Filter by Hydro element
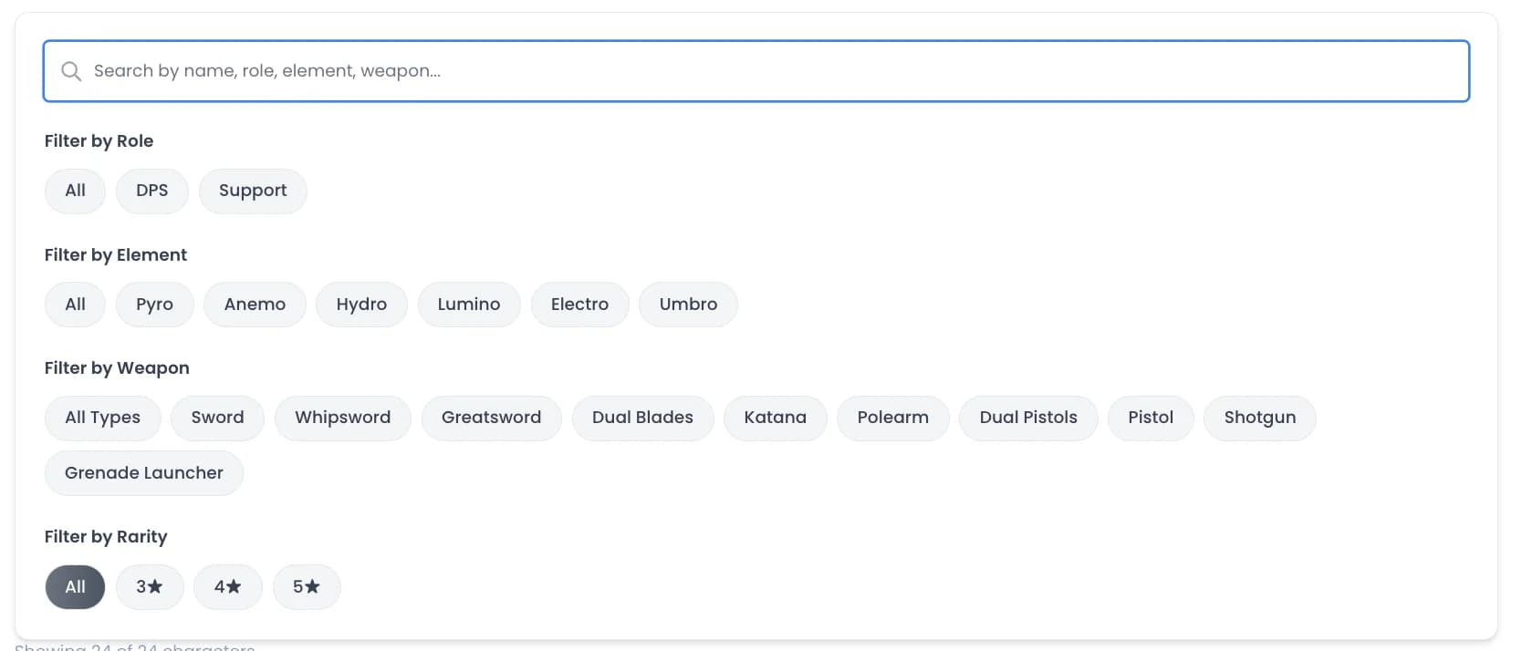The width and height of the screenshot is (1522, 651). [361, 305]
